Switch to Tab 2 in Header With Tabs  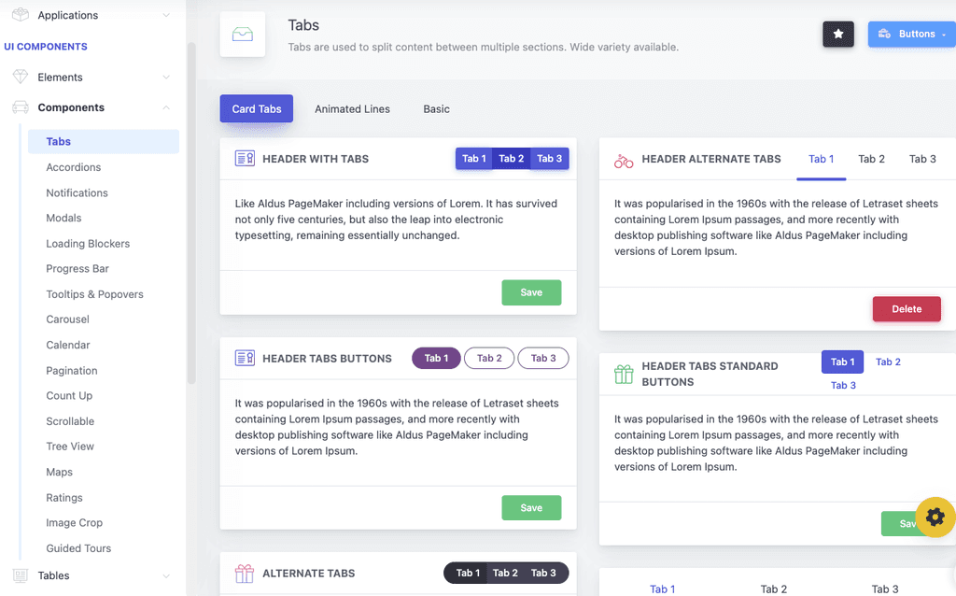point(511,159)
